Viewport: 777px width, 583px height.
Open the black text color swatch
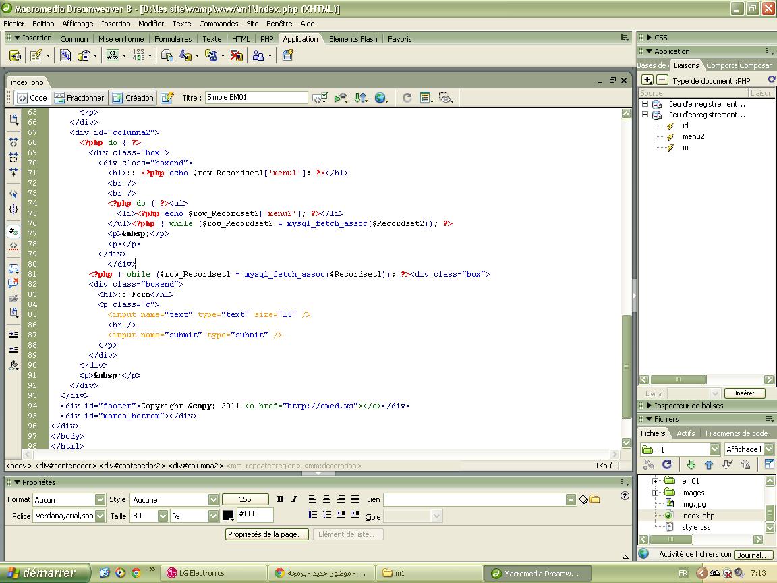(x=229, y=516)
